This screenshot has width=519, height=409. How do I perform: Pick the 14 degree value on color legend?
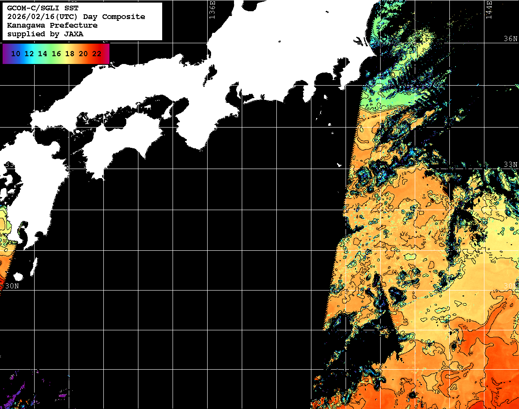pyautogui.click(x=42, y=54)
